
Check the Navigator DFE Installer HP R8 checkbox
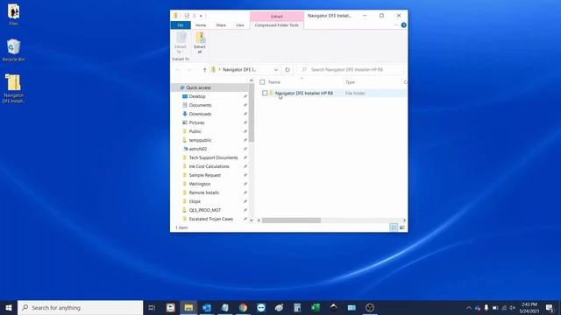(x=265, y=94)
